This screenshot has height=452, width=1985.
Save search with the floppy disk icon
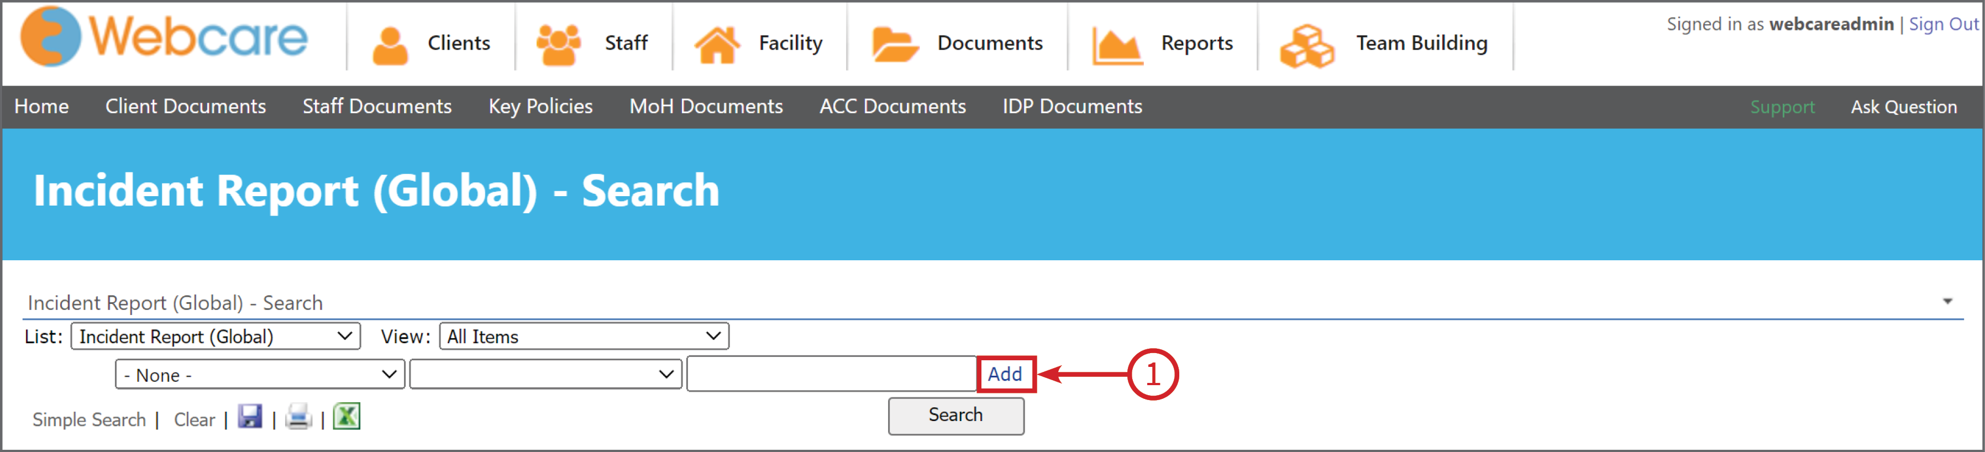pyautogui.click(x=250, y=417)
